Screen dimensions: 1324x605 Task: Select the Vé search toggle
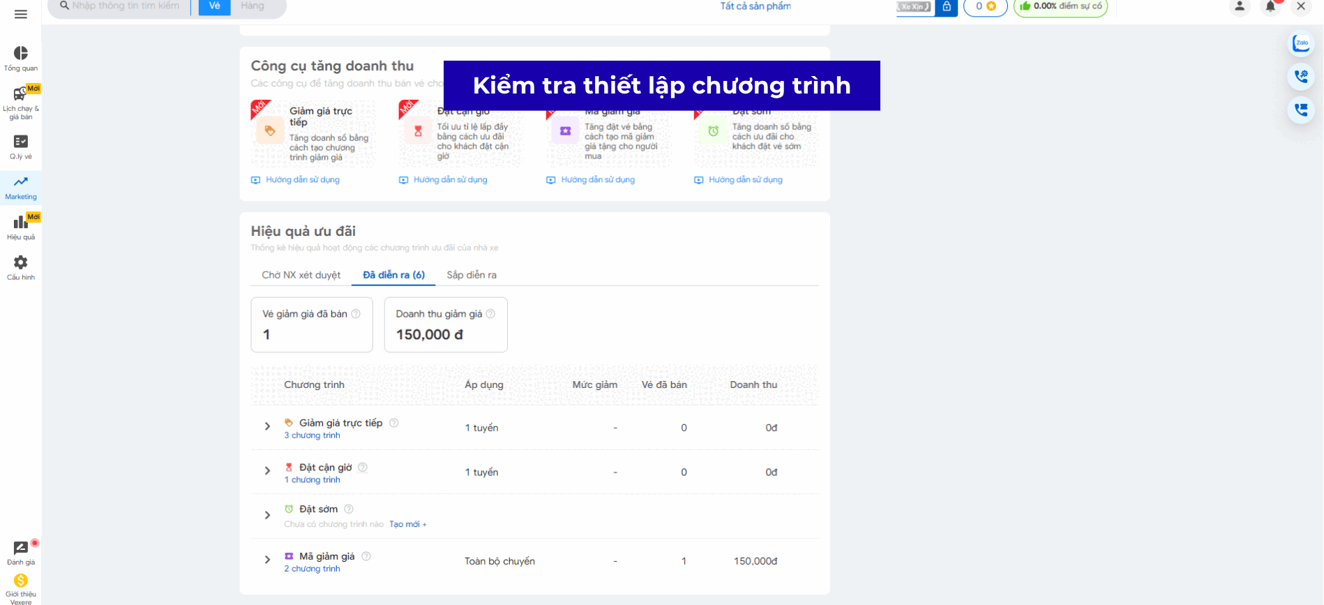214,6
